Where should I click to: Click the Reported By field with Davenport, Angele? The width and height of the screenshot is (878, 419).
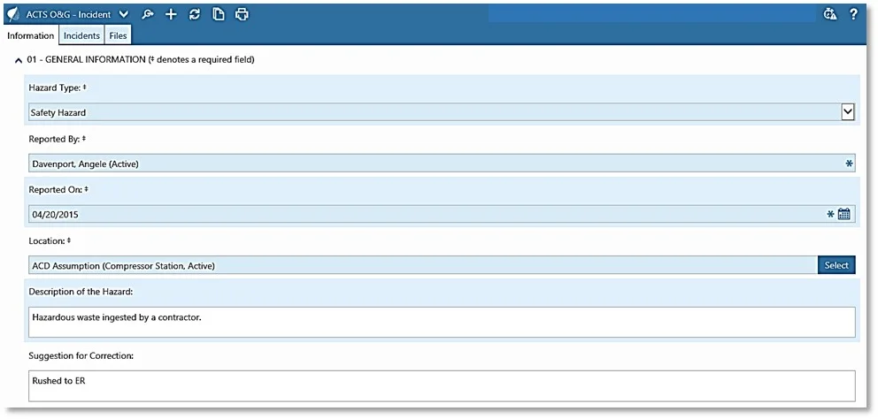click(442, 164)
